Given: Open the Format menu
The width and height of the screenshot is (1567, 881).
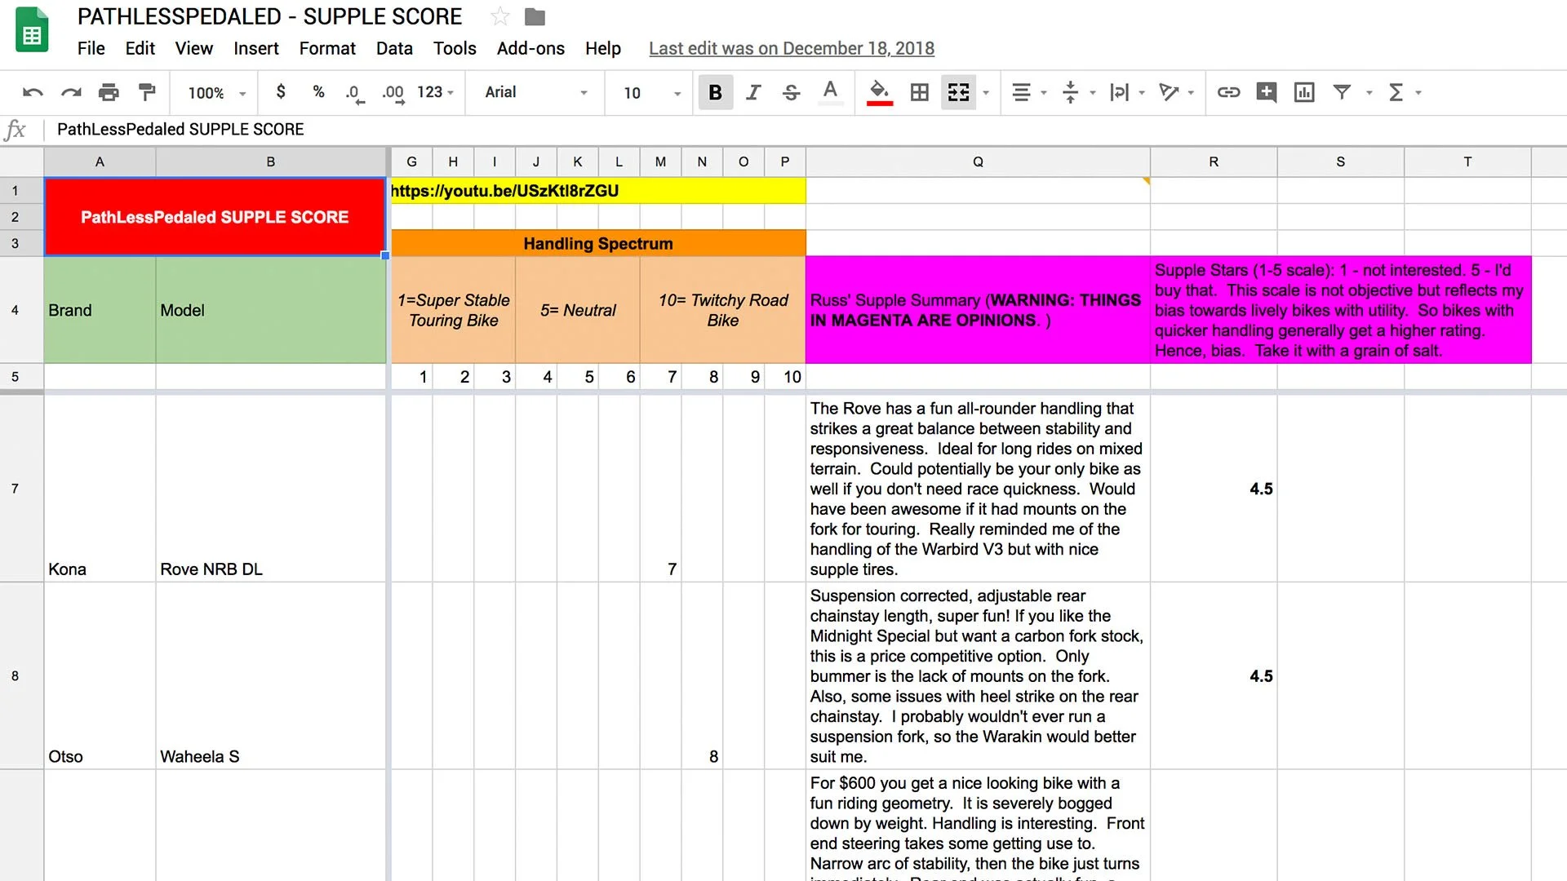Looking at the screenshot, I should [326, 48].
